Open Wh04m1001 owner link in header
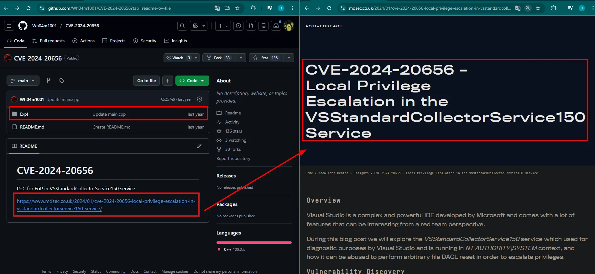Image resolution: width=595 pixels, height=274 pixels. [44, 26]
